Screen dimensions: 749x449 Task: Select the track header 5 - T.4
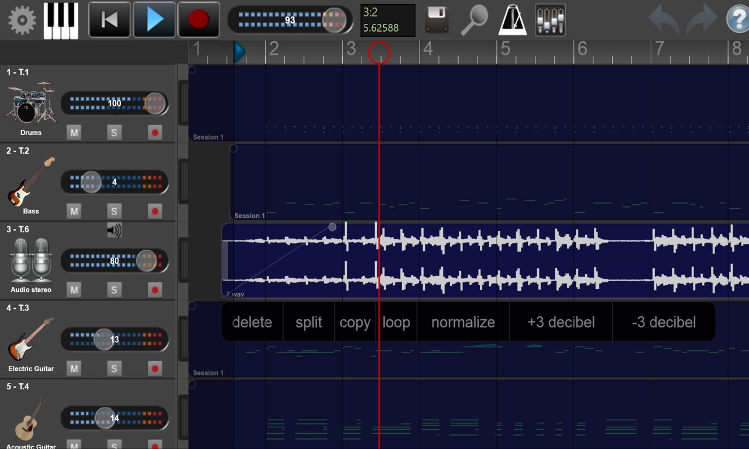pyautogui.click(x=18, y=386)
